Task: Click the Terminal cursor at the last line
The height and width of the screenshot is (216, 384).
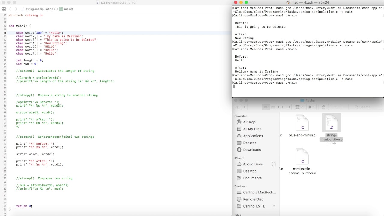Action: pyautogui.click(x=234, y=86)
